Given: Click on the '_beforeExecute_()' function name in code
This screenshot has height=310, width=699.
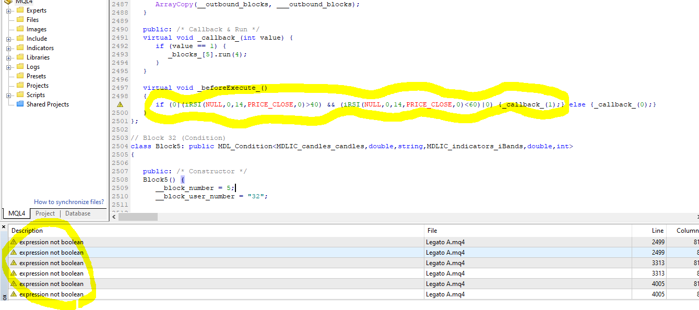Looking at the screenshot, I should tap(232, 88).
